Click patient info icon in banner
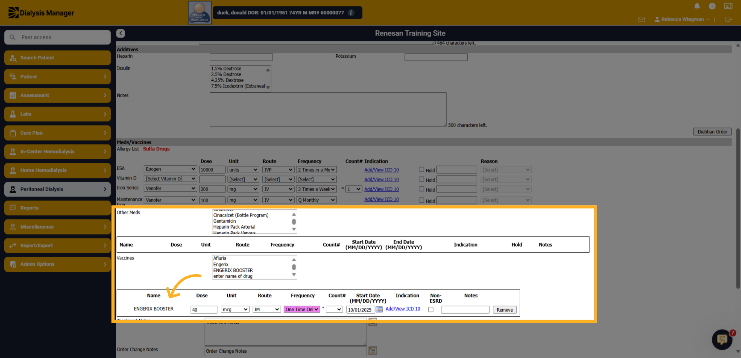741x358 pixels. click(351, 13)
